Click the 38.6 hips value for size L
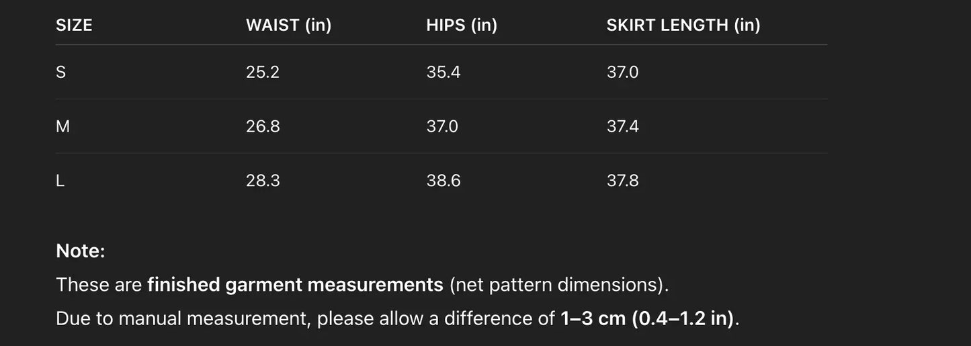 tap(444, 181)
